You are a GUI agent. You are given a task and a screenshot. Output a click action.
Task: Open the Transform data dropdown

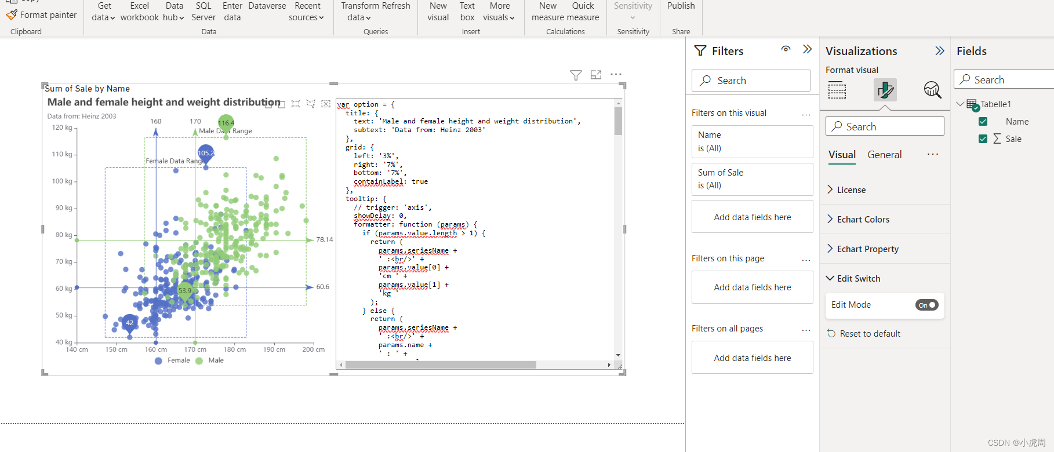coord(359,12)
